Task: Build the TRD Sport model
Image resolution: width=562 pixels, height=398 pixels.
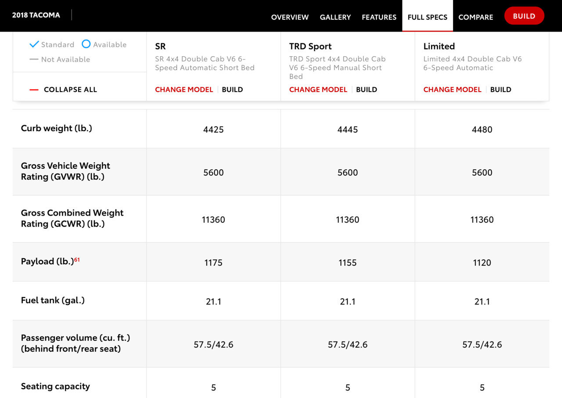Action: pyautogui.click(x=367, y=89)
